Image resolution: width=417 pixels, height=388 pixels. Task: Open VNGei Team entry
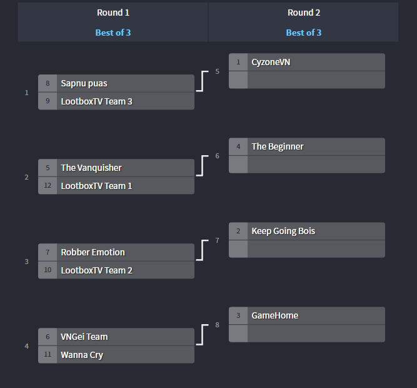coord(116,337)
